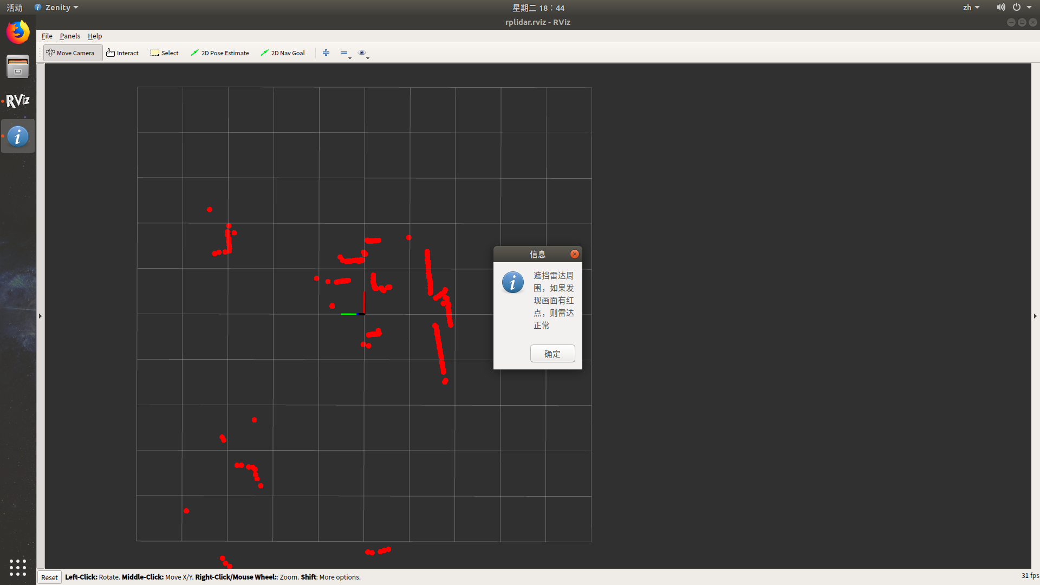Open the zh input language menu
1040x585 pixels.
pos(971,8)
